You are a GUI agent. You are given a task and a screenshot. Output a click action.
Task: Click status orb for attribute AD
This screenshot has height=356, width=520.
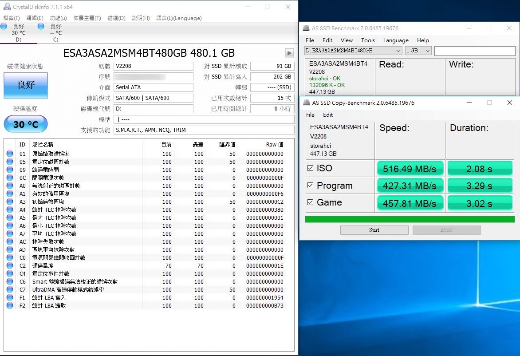10,249
